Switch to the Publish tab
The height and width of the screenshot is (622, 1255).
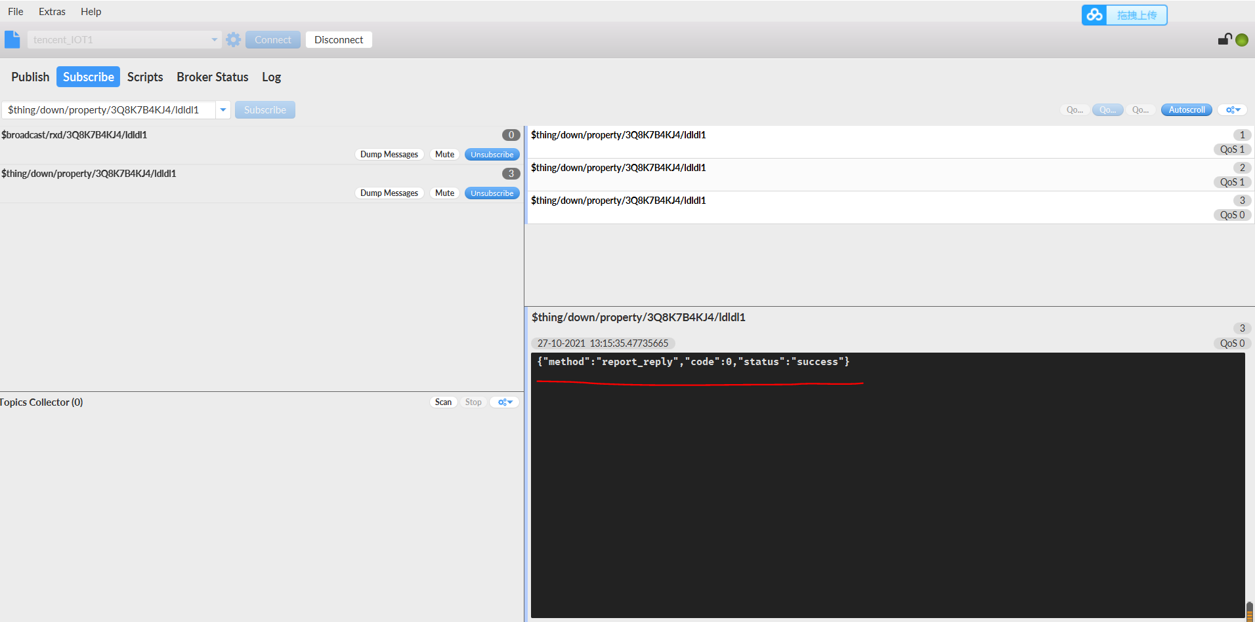click(30, 77)
